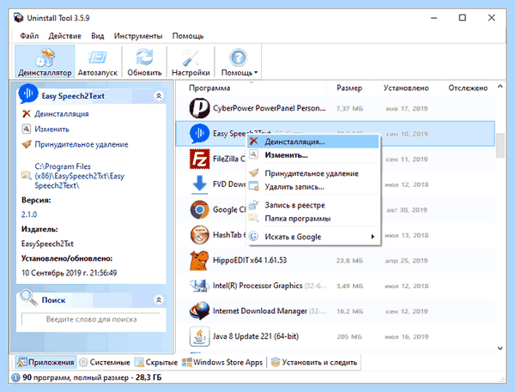The width and height of the screenshot is (515, 392).
Task: Click the CyberPower PowerPanel program icon
Action: [x=199, y=108]
